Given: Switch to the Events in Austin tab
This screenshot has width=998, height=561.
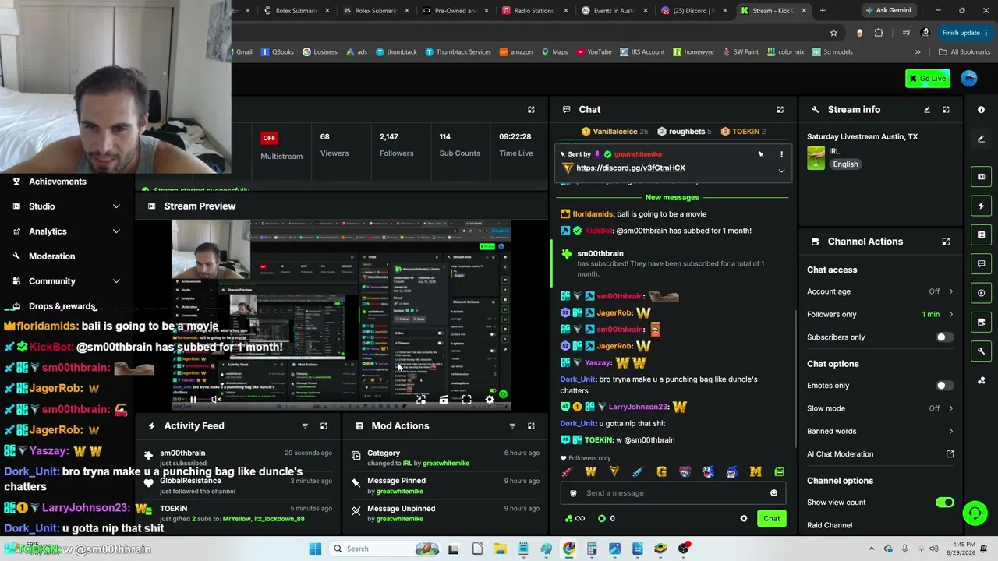Looking at the screenshot, I should click(x=614, y=11).
